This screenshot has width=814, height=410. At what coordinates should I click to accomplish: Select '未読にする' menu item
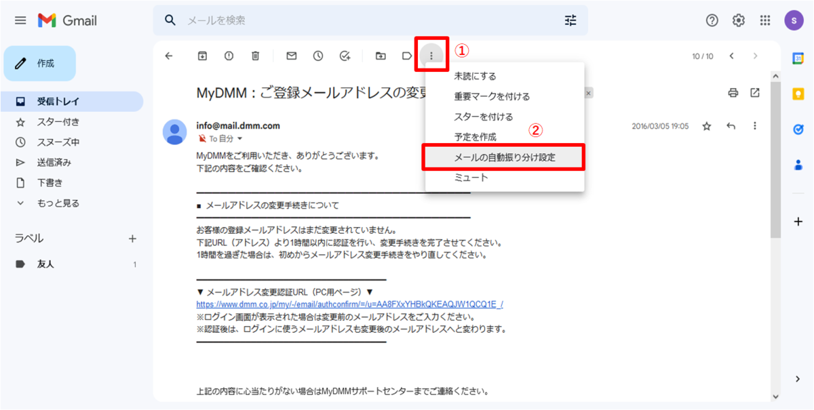tap(505, 77)
